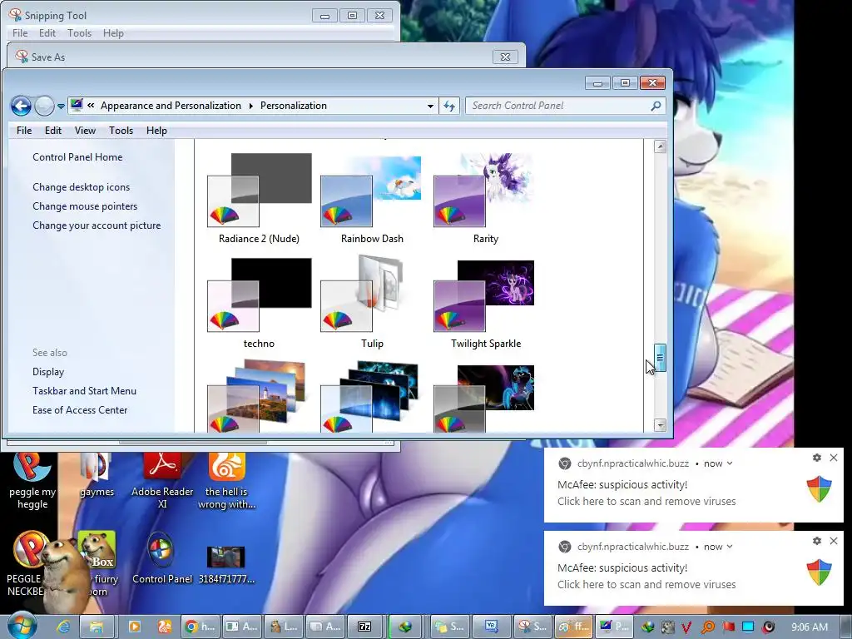This screenshot has height=639, width=852.
Task: Open recent pages dropdown beside navigation arrows
Action: tap(61, 106)
